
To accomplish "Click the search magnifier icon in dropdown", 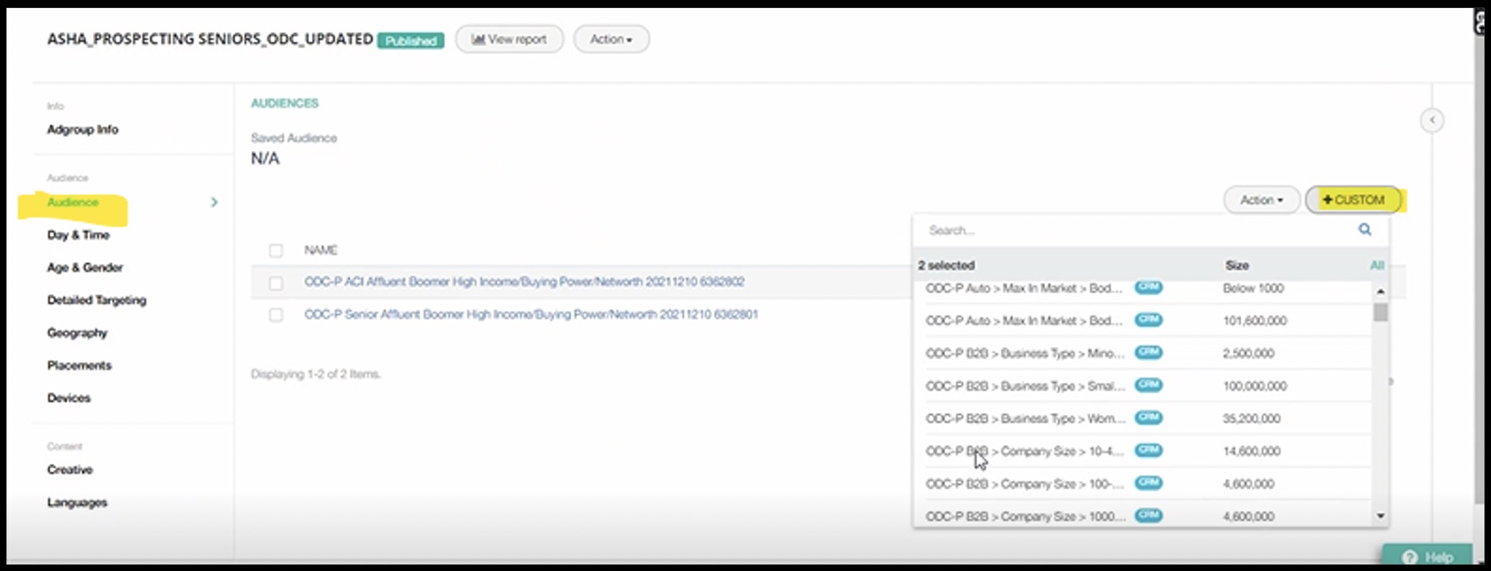I will pos(1364,230).
